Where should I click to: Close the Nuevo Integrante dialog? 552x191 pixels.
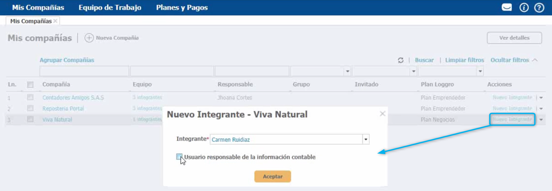(383, 114)
